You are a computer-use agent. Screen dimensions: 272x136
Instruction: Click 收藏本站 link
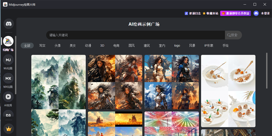coord(212,13)
